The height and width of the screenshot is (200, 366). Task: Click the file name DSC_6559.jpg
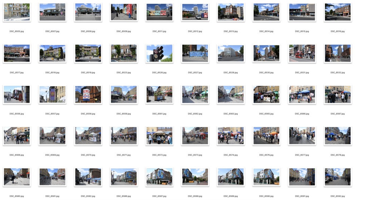click(x=124, y=114)
